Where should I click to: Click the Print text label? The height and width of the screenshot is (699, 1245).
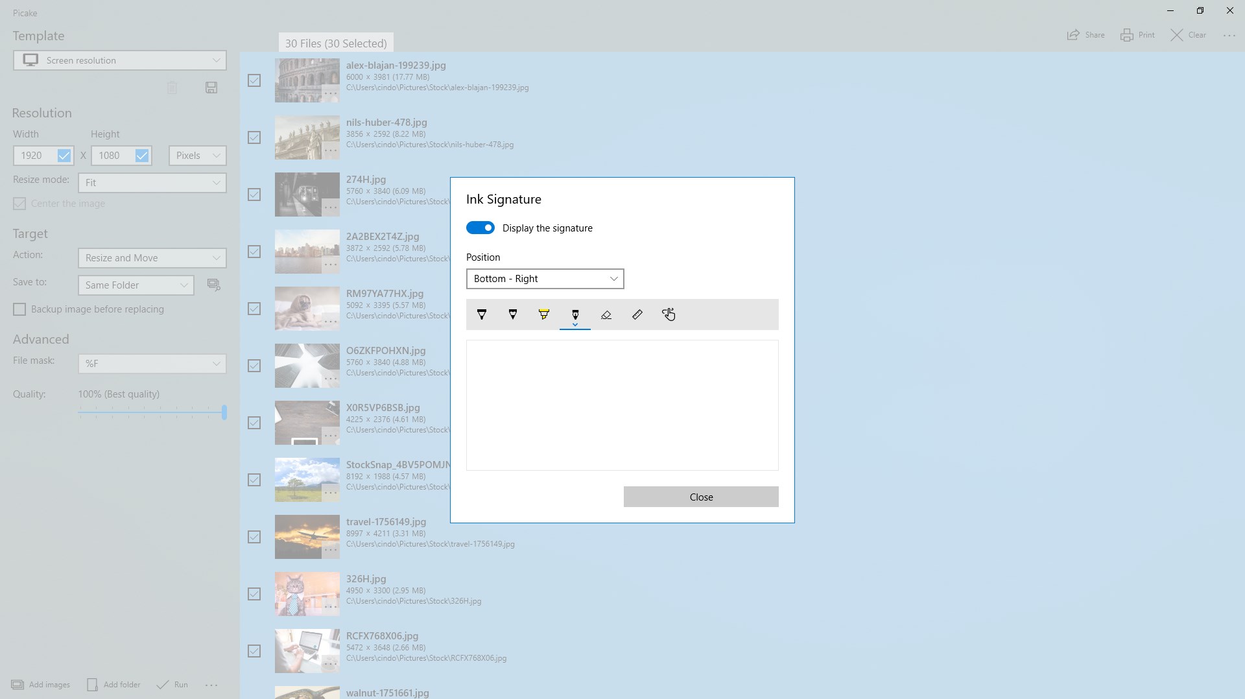click(1146, 35)
